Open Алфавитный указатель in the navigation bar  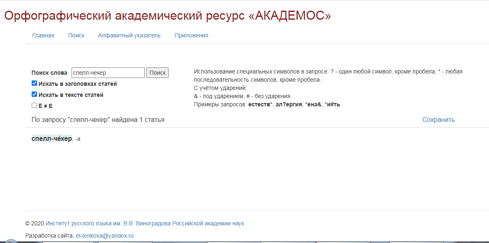click(129, 35)
